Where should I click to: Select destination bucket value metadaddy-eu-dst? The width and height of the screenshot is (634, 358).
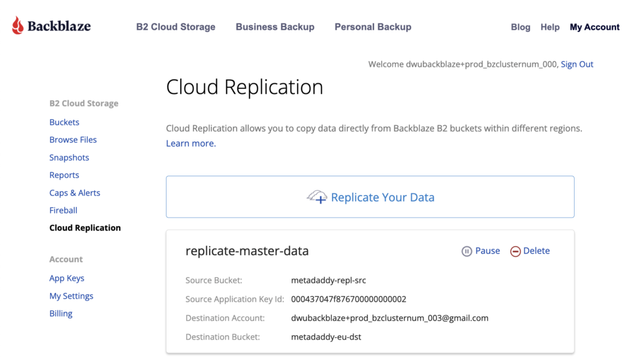coord(326,337)
